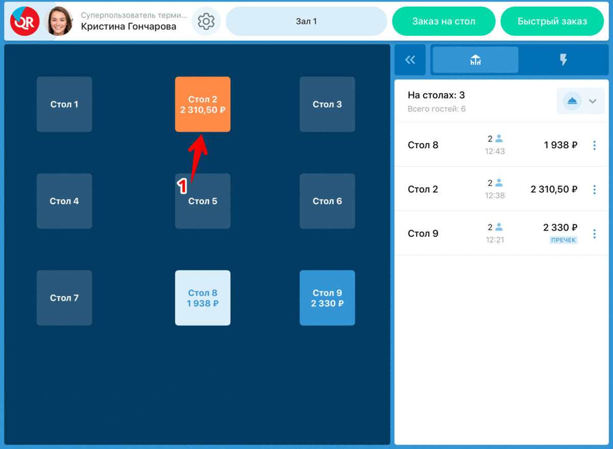
Task: Click Заказ на стол button
Action: (x=444, y=21)
